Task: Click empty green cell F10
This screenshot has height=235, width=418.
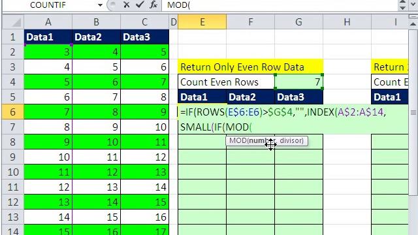Action: [251, 172]
